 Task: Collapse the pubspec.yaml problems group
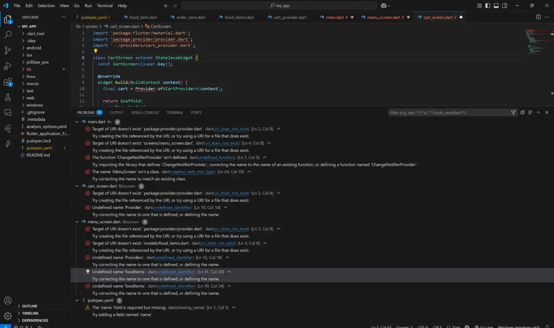tap(77, 300)
